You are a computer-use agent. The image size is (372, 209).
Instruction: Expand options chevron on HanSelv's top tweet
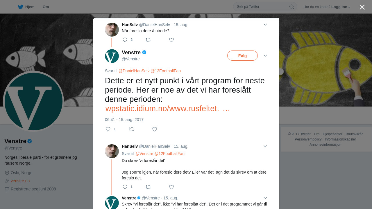[265, 25]
